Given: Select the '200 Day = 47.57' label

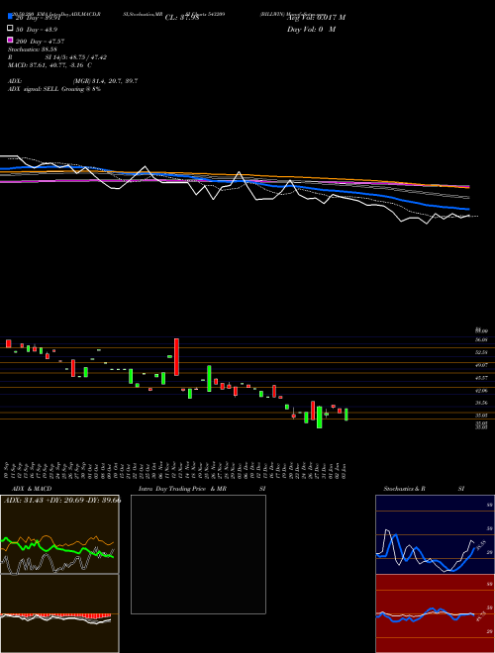Looking at the screenshot, I should point(40,42).
